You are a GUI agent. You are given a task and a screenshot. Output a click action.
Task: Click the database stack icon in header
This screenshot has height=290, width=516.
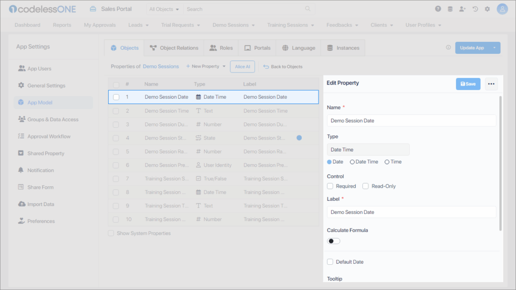(450, 9)
